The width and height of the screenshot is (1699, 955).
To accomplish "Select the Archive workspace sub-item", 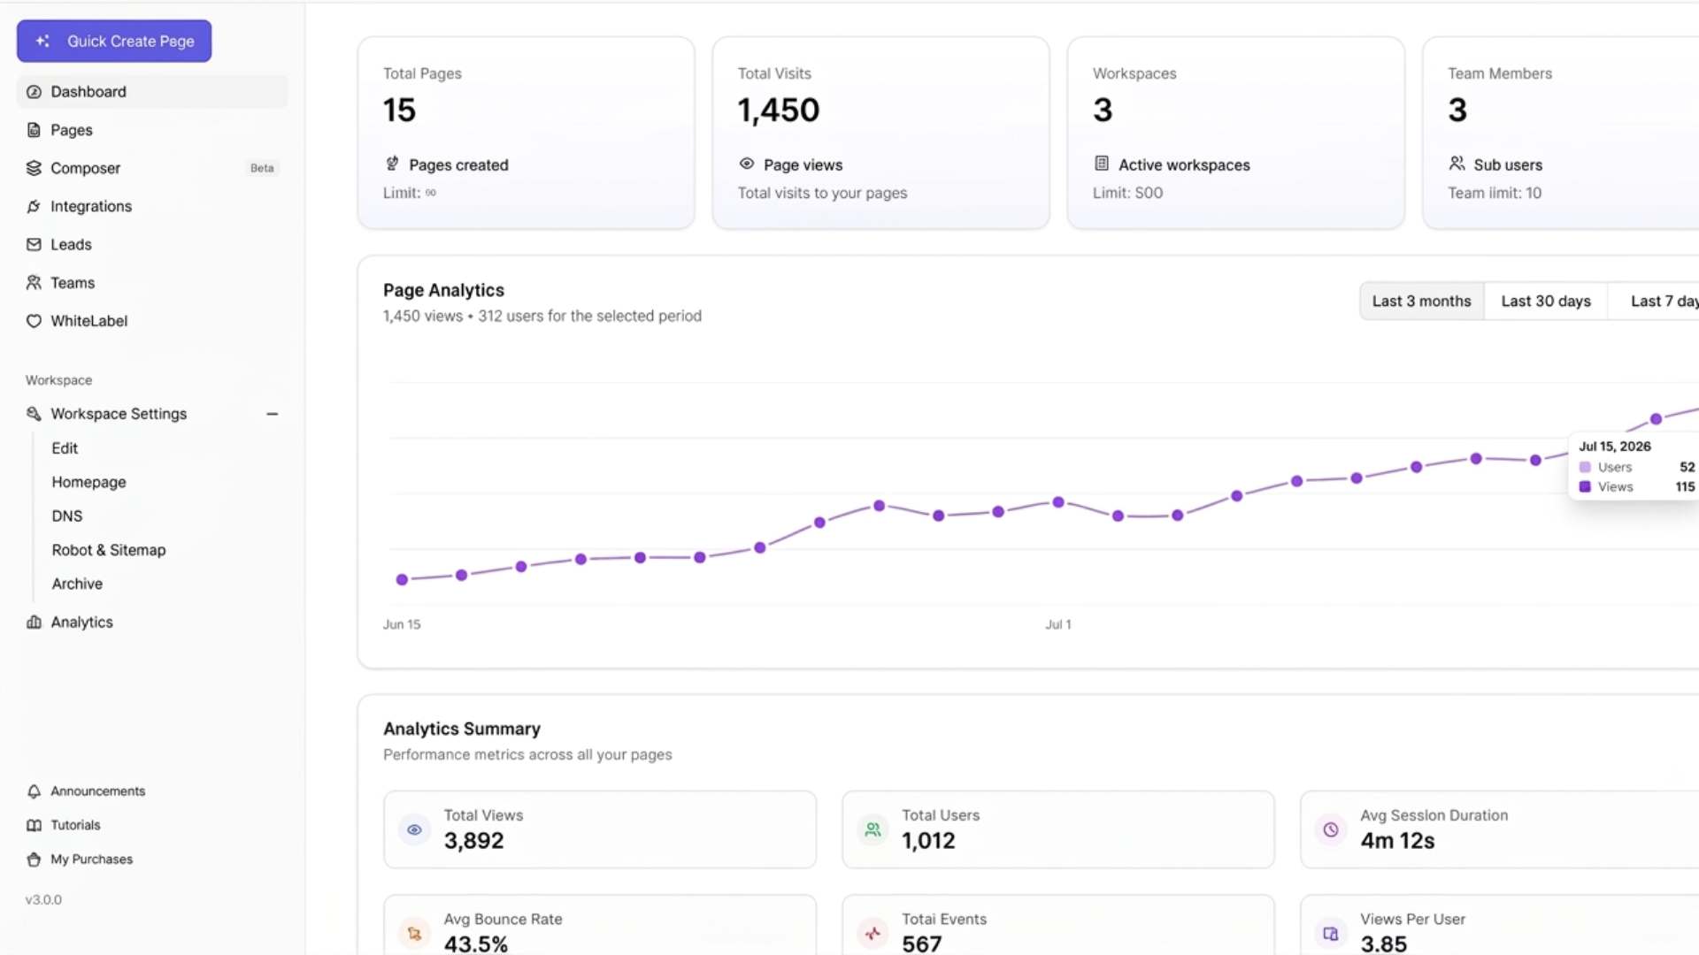I will coord(77,584).
